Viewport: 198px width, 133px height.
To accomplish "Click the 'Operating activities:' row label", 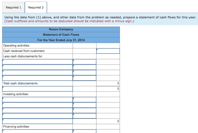I will point(17,46).
